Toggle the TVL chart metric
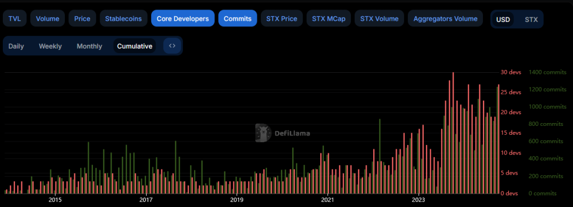The width and height of the screenshot is (573, 207). [x=15, y=18]
